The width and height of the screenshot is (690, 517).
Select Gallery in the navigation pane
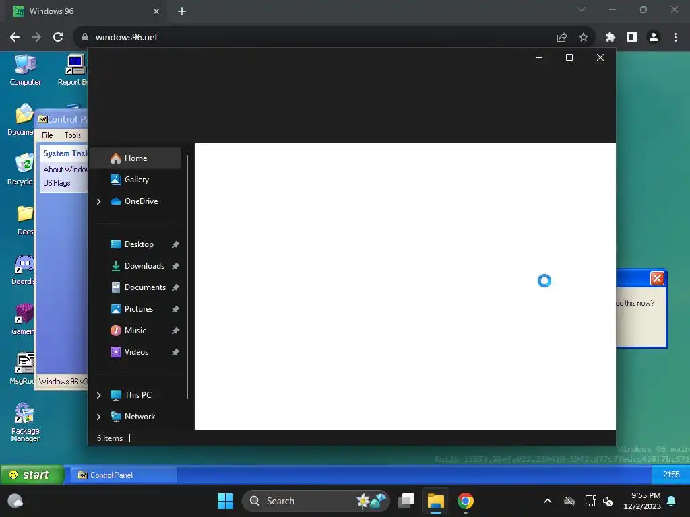[x=135, y=179]
